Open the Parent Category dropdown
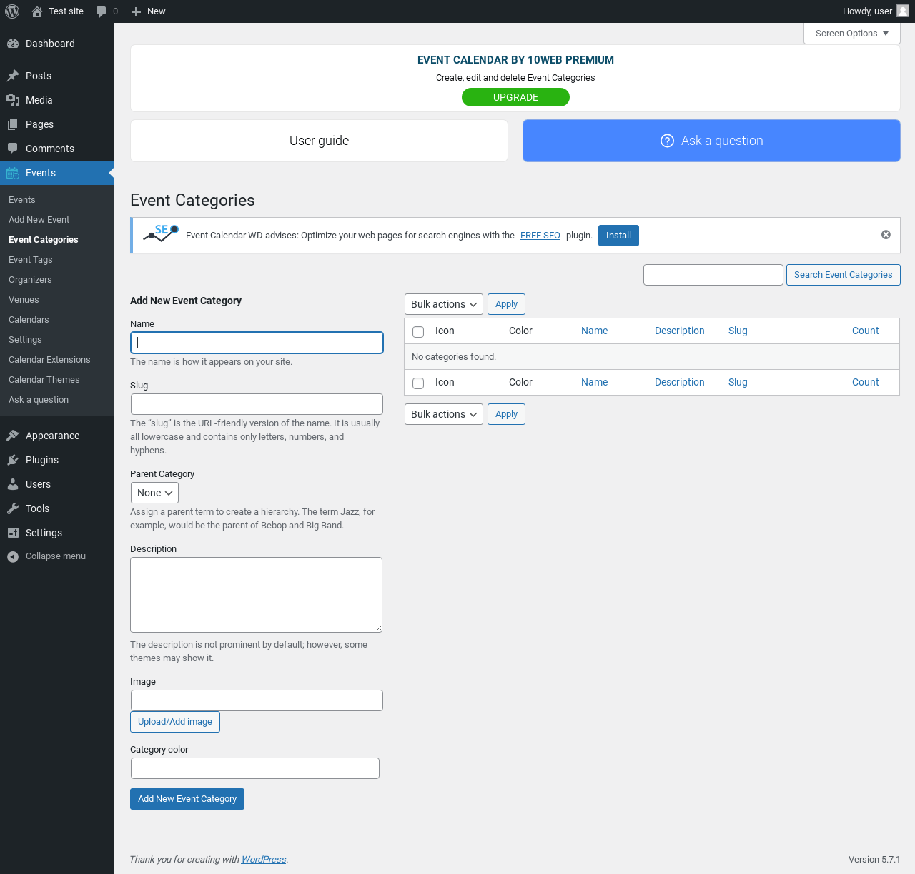 pos(154,493)
